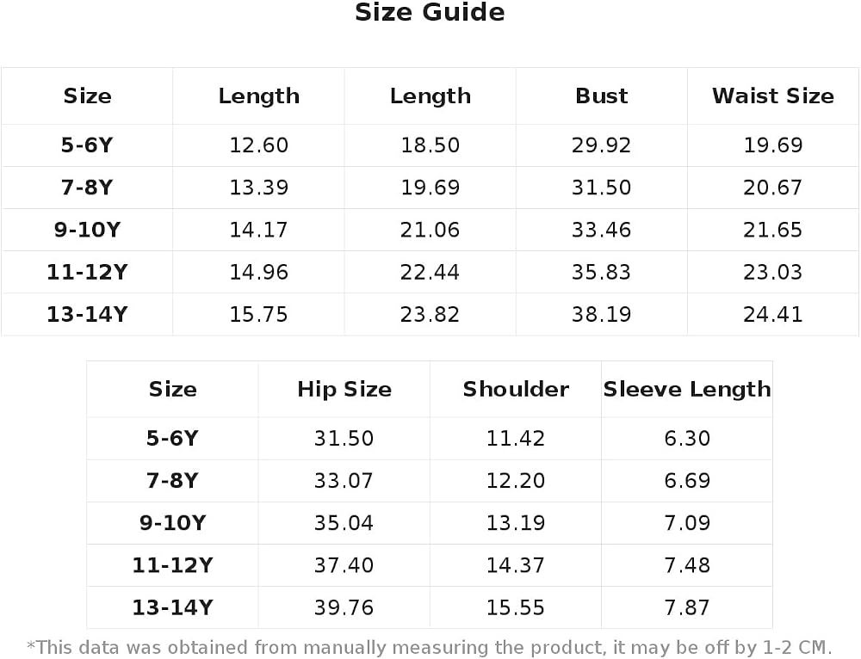The height and width of the screenshot is (659, 861).
Task: Click the 5-6Y row in top table
Action: [x=430, y=145]
